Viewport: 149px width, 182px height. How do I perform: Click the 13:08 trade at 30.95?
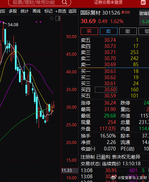pyautogui.click(x=111, y=170)
